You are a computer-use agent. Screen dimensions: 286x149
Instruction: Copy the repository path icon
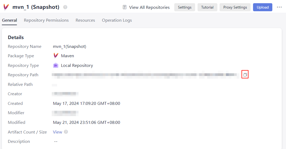coord(245,75)
